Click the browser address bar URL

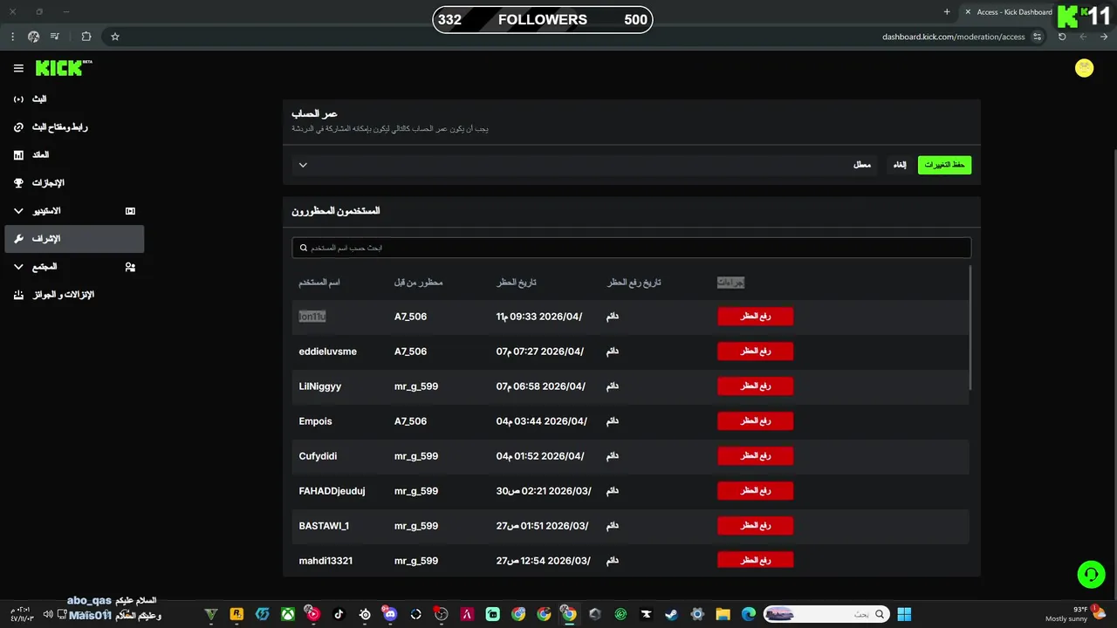(953, 37)
